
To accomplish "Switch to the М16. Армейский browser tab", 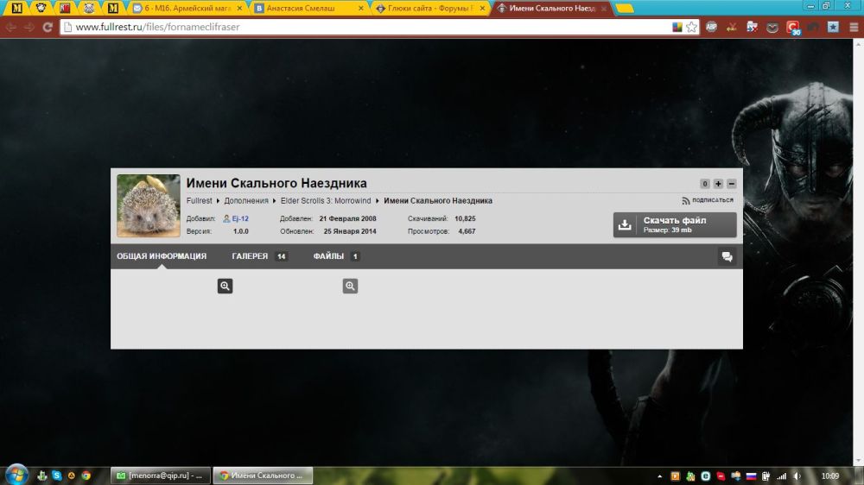I will tap(187, 9).
